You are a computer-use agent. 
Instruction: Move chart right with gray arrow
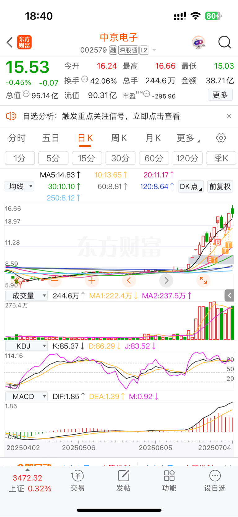point(166,281)
